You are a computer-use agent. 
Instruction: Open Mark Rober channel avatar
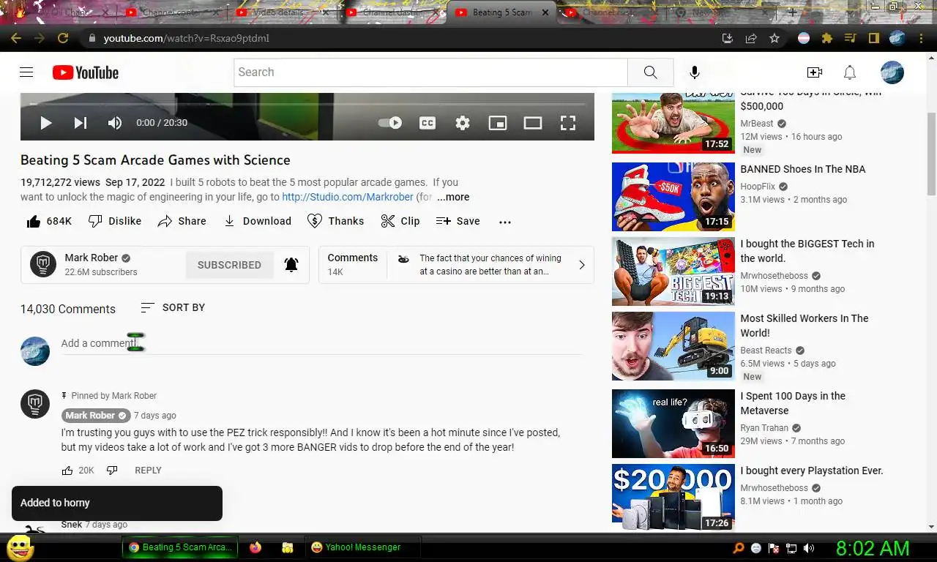click(43, 264)
